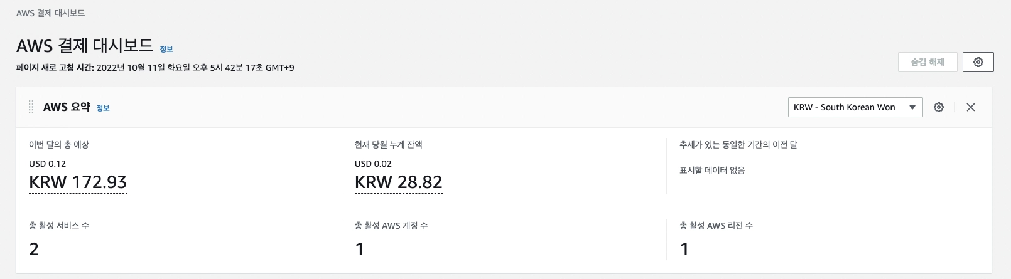The height and width of the screenshot is (279, 1011).
Task: Click the KRW 172.93 forecast amount
Action: [78, 182]
